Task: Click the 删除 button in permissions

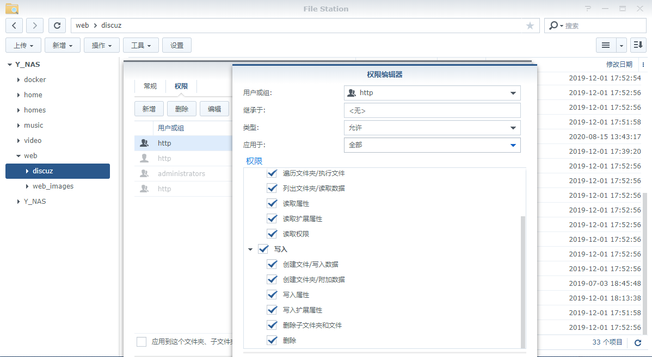Action: point(182,109)
